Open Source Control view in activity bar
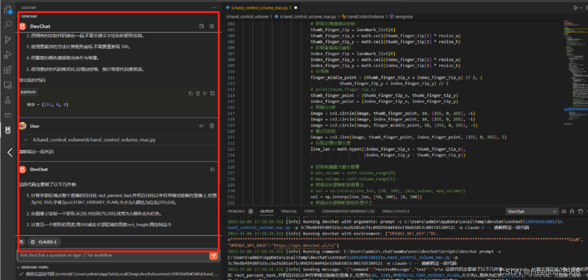Viewport: 588px width, 280px height. tap(8, 40)
